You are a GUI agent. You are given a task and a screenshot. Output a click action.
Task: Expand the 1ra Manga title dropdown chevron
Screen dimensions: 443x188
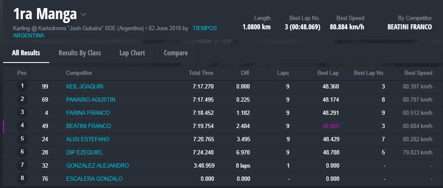[84, 14]
